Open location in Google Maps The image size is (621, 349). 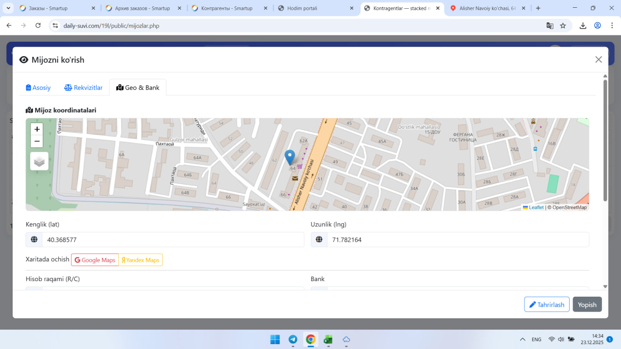[95, 260]
